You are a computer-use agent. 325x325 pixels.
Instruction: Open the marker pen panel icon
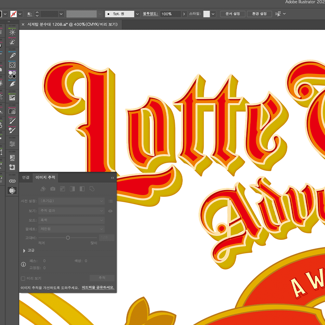point(12,84)
